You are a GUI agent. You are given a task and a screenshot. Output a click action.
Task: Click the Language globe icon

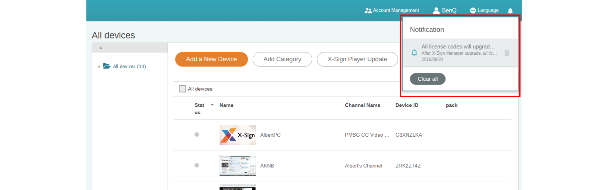(x=473, y=11)
